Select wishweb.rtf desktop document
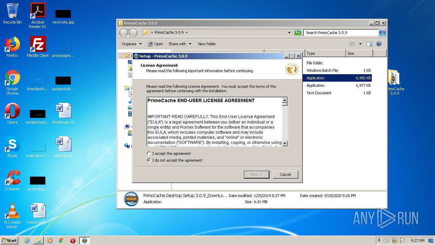435x245 pixels. coord(63,147)
